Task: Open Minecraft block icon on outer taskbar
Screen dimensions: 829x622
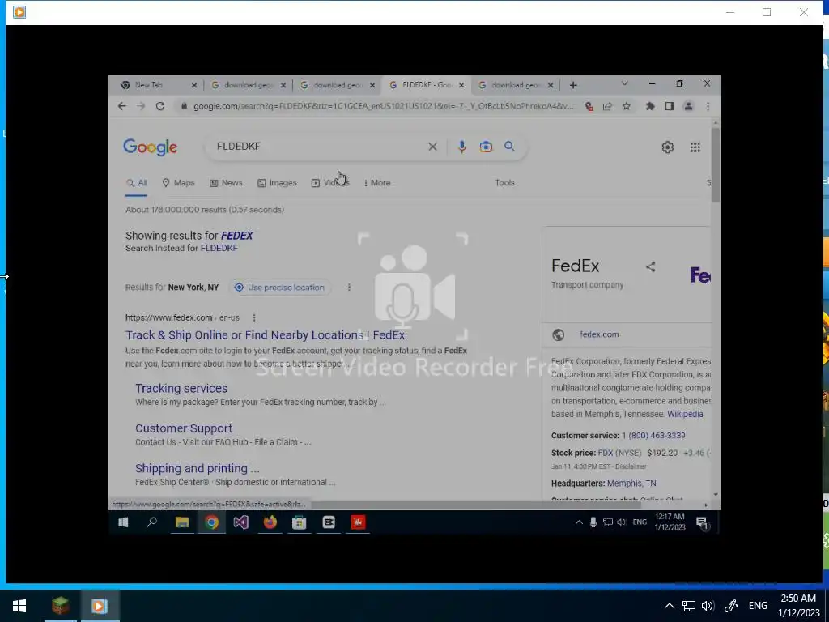Action: [x=60, y=606]
